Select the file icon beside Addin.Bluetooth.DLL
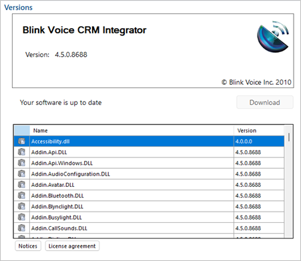Viewport: 301px width, 261px height. (21, 196)
